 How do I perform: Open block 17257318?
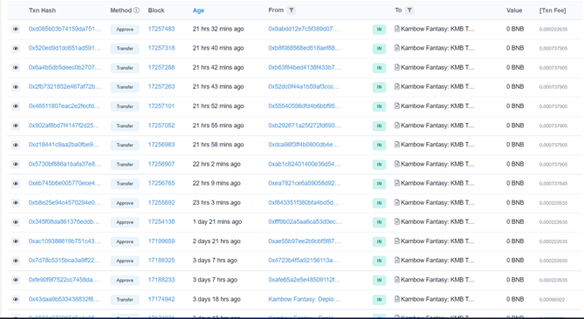[x=161, y=48]
